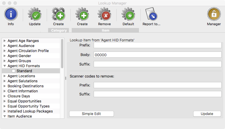Image resolution: width=225 pixels, height=129 pixels.
Task: Click the category list vertical scrollbar
Action: pos(62,53)
